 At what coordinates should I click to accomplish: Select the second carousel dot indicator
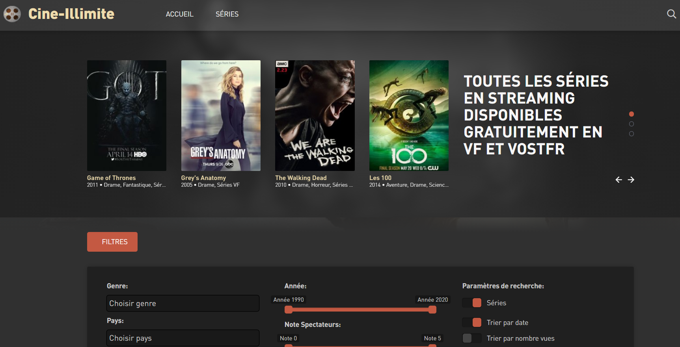[x=632, y=124]
